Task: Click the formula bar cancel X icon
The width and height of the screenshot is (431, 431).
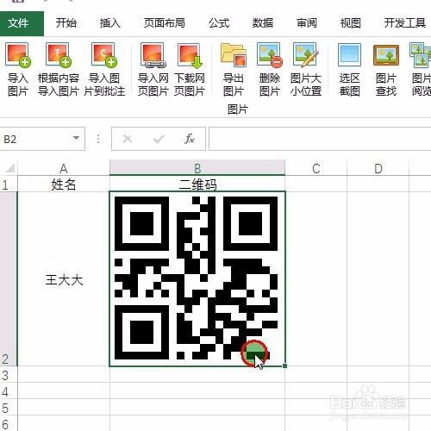Action: pyautogui.click(x=128, y=139)
